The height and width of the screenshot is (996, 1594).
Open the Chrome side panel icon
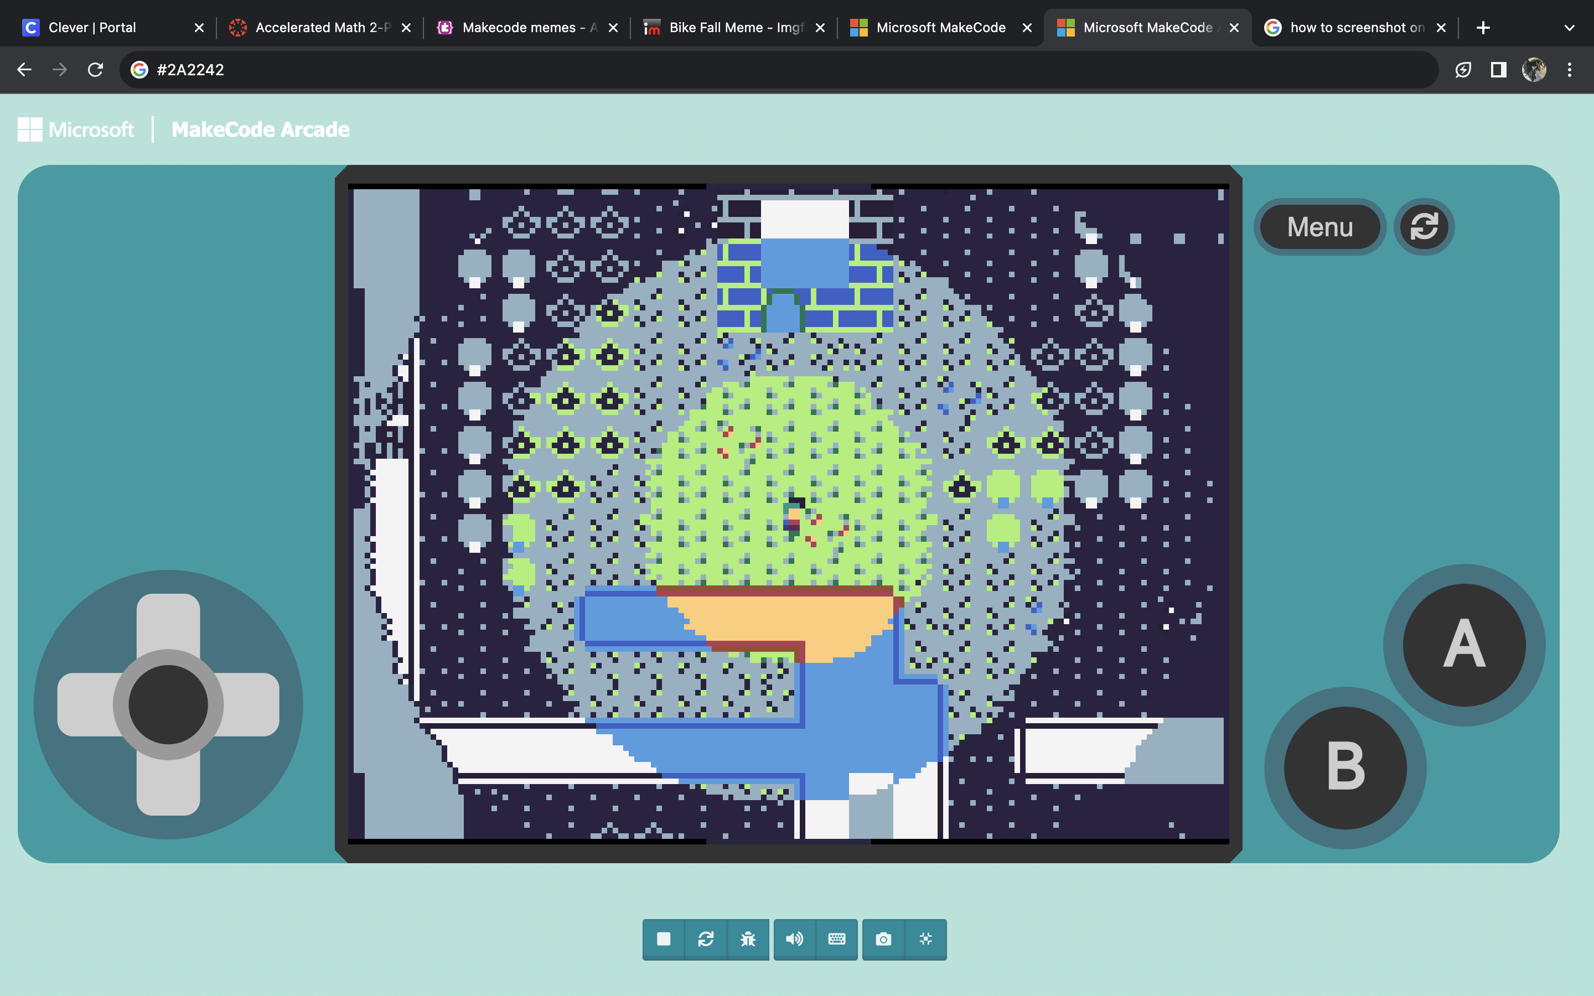[x=1498, y=70]
